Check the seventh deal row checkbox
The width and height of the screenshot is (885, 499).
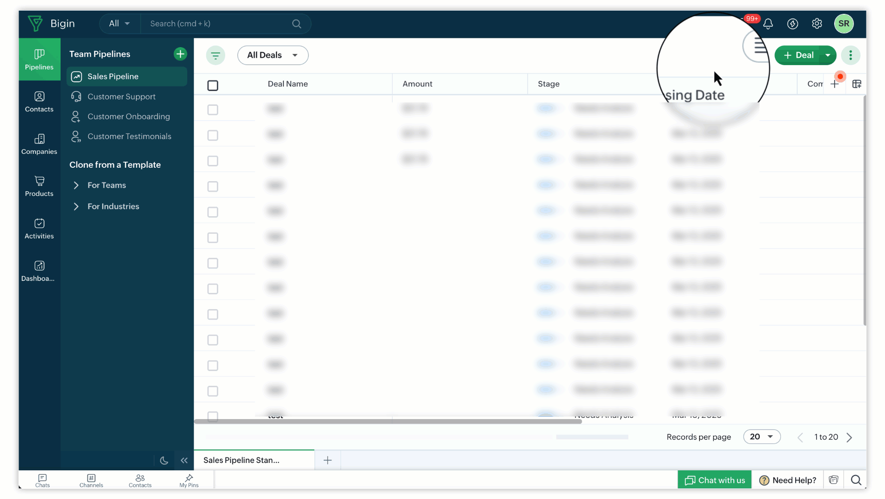coord(213,263)
